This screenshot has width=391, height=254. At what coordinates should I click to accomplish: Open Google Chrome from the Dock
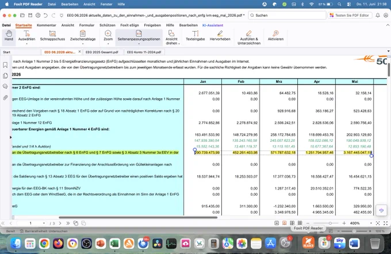44,244
